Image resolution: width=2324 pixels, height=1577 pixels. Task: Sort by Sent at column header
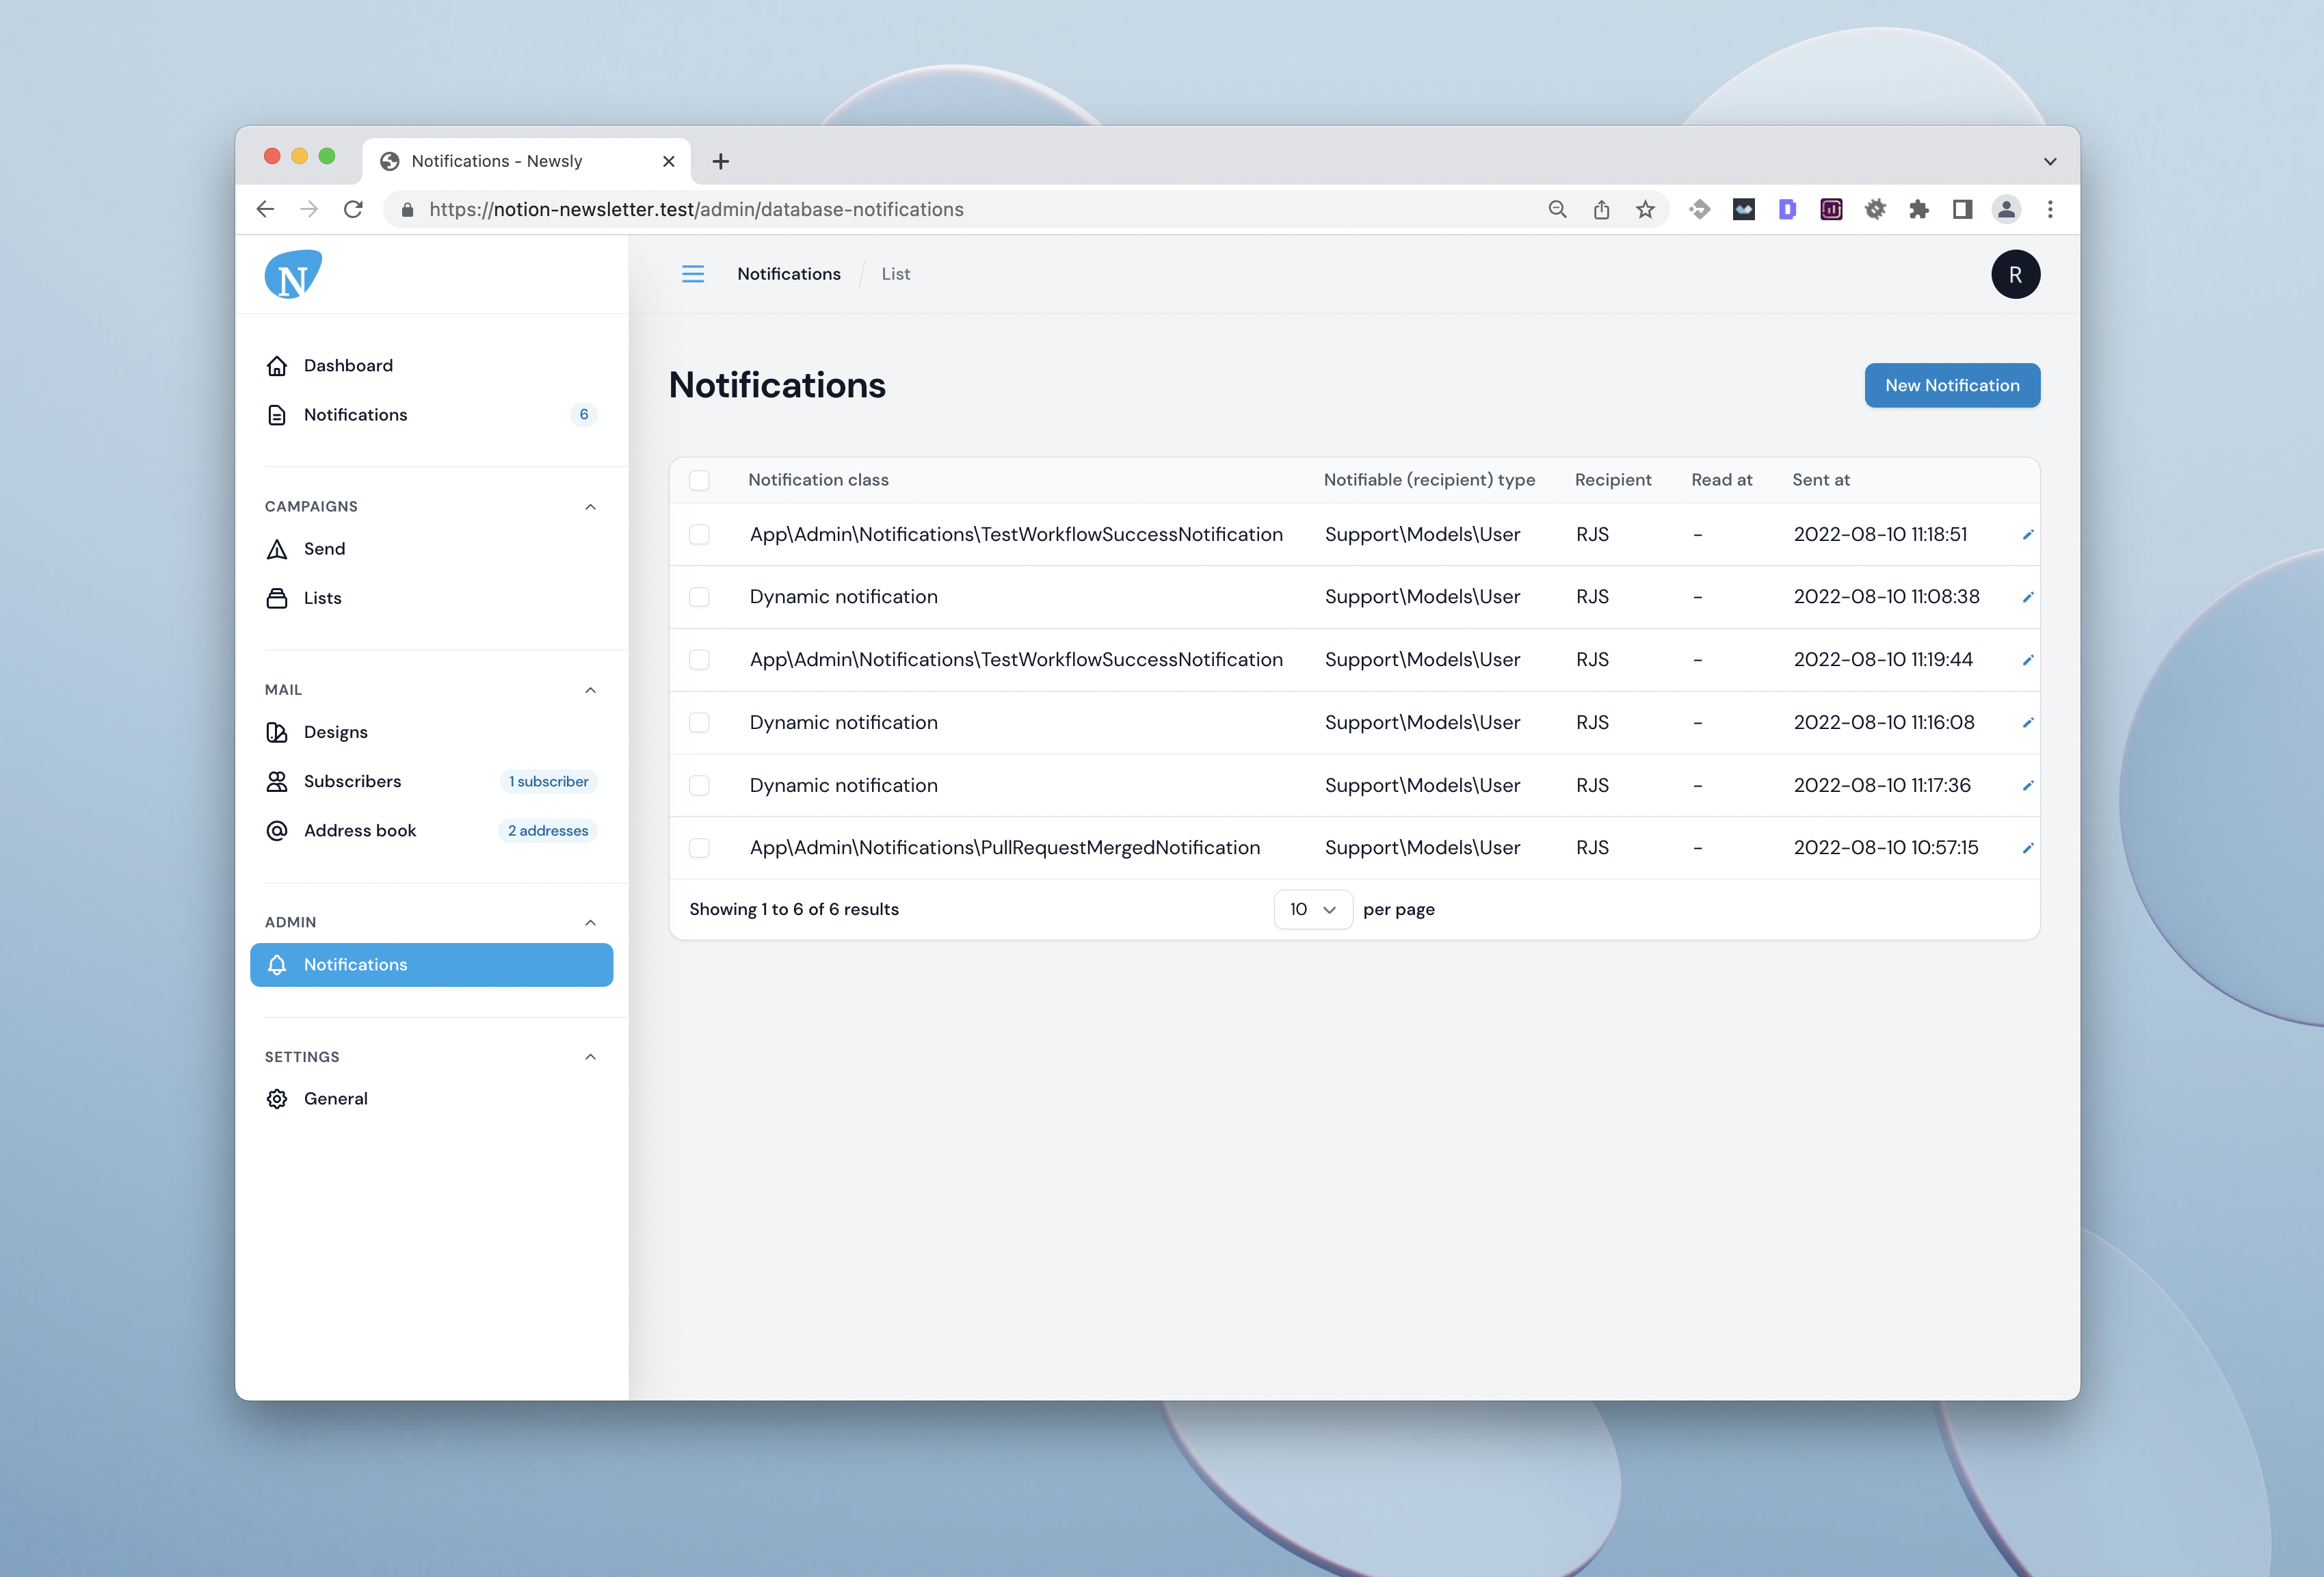(x=1820, y=480)
